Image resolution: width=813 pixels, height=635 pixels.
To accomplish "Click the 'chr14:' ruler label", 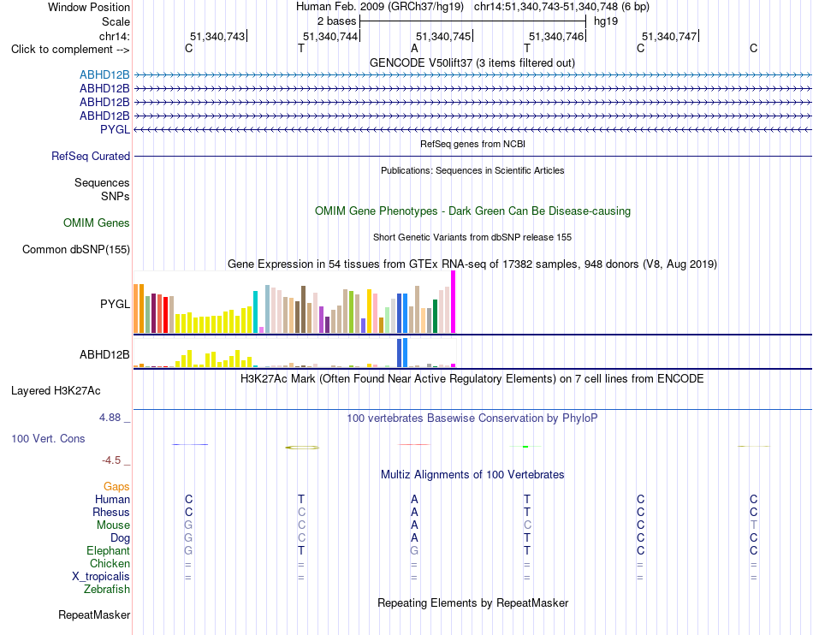I will point(114,36).
